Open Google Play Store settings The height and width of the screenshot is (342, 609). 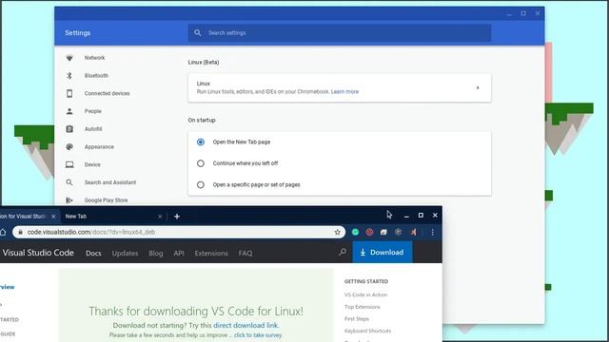tap(106, 200)
